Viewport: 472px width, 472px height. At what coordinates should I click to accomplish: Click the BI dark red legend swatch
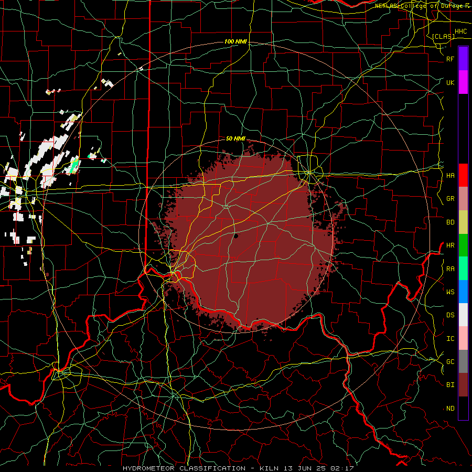(x=463, y=385)
